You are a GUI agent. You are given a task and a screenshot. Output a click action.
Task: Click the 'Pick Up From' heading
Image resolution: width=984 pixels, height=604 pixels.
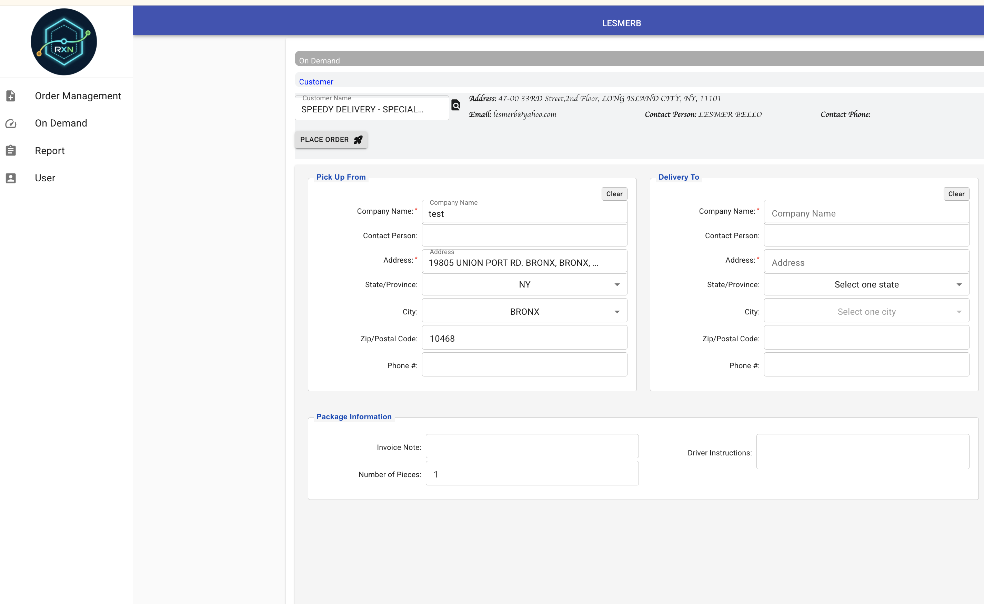[x=341, y=177]
